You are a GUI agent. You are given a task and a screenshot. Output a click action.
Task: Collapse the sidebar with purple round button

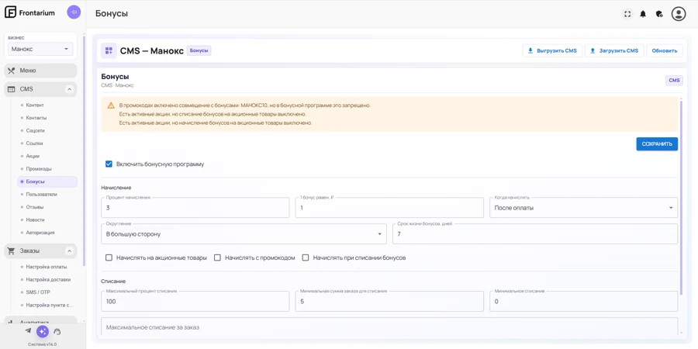click(x=74, y=12)
